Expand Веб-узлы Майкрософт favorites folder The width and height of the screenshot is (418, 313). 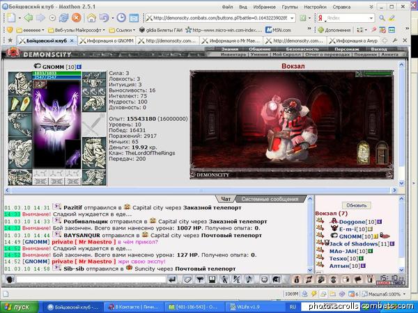(x=77, y=30)
